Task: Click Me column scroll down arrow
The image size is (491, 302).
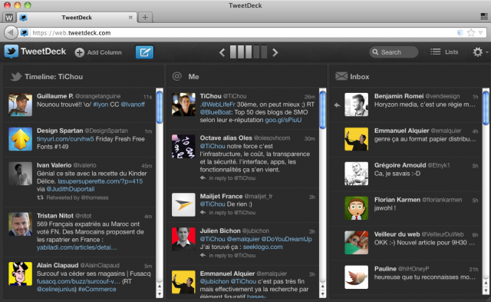Action: click(322, 294)
